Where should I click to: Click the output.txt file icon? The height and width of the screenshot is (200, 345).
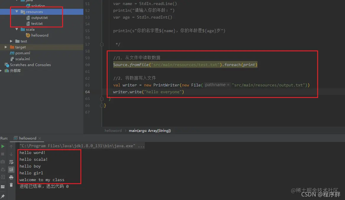point(28,18)
